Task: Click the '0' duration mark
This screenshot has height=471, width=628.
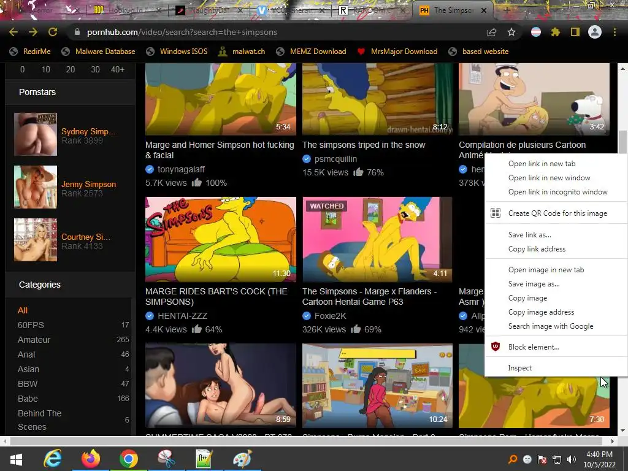Action: (x=23, y=70)
